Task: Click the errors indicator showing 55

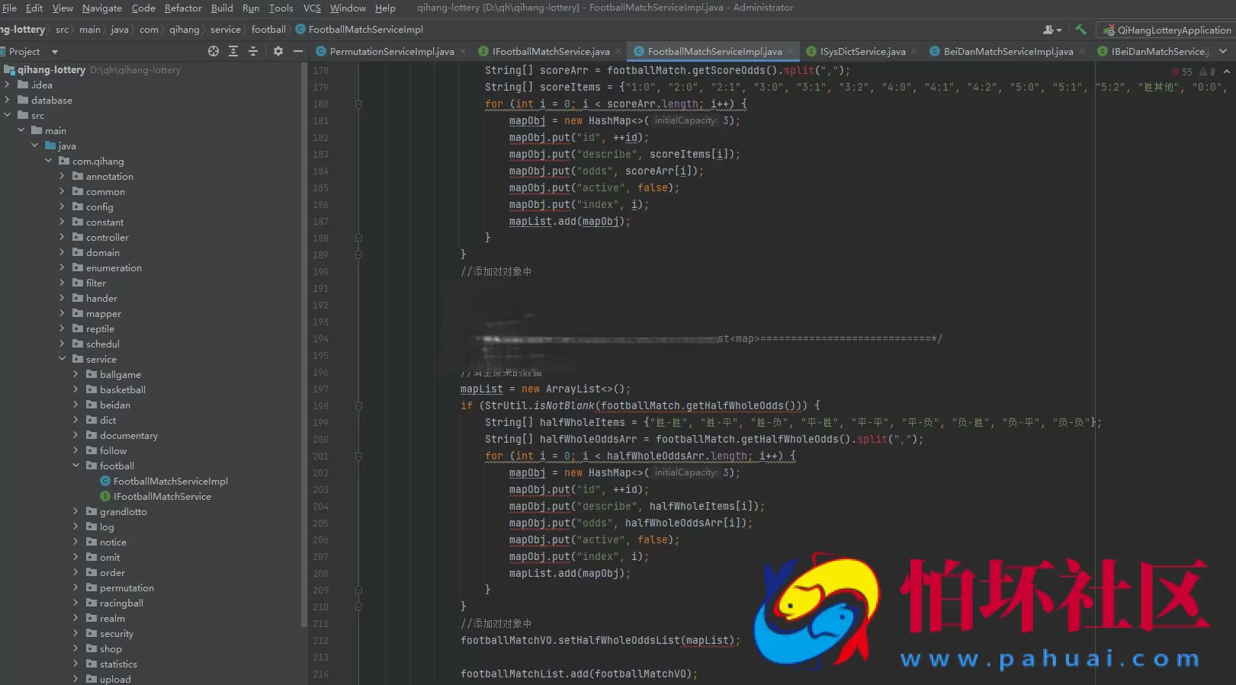Action: coord(1182,72)
